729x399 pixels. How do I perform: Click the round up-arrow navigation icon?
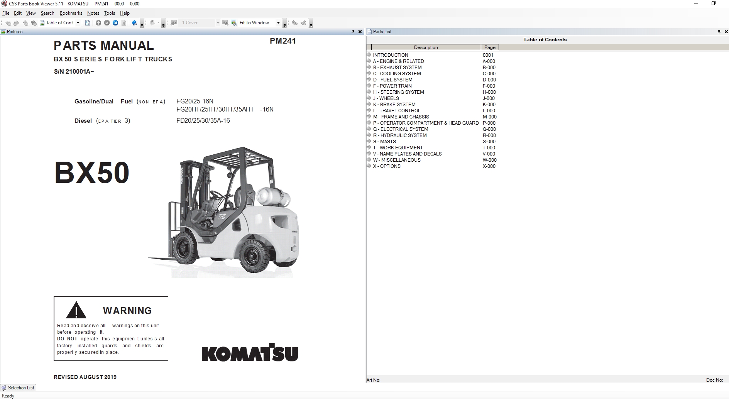98,23
